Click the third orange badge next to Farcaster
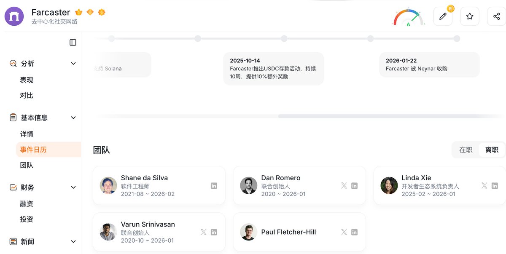506x254 pixels. (x=101, y=12)
